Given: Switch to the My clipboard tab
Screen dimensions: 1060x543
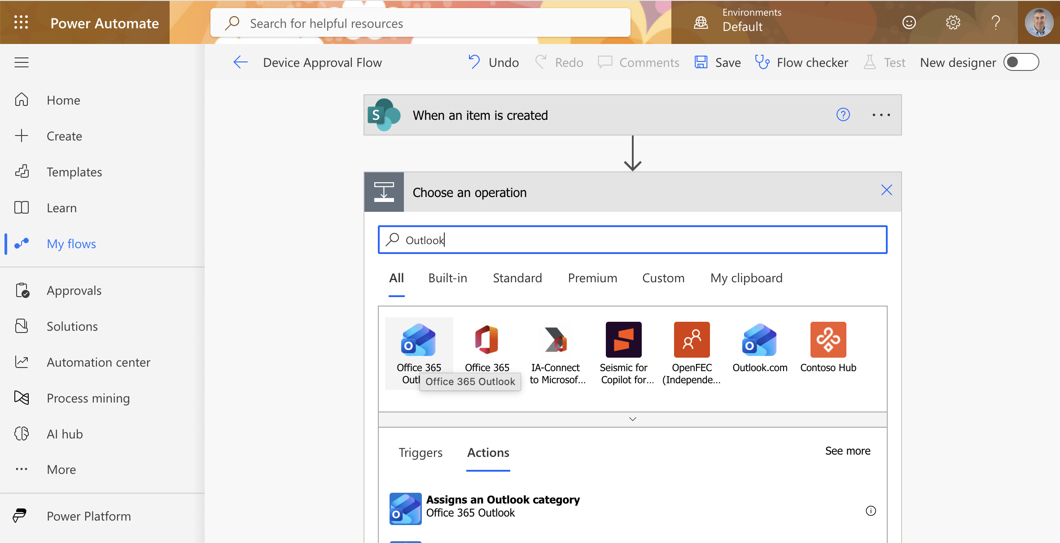Looking at the screenshot, I should pyautogui.click(x=746, y=278).
